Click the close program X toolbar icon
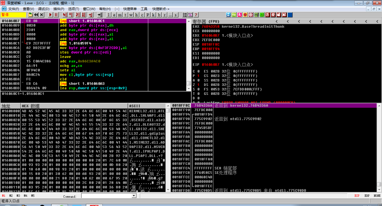 42,15
